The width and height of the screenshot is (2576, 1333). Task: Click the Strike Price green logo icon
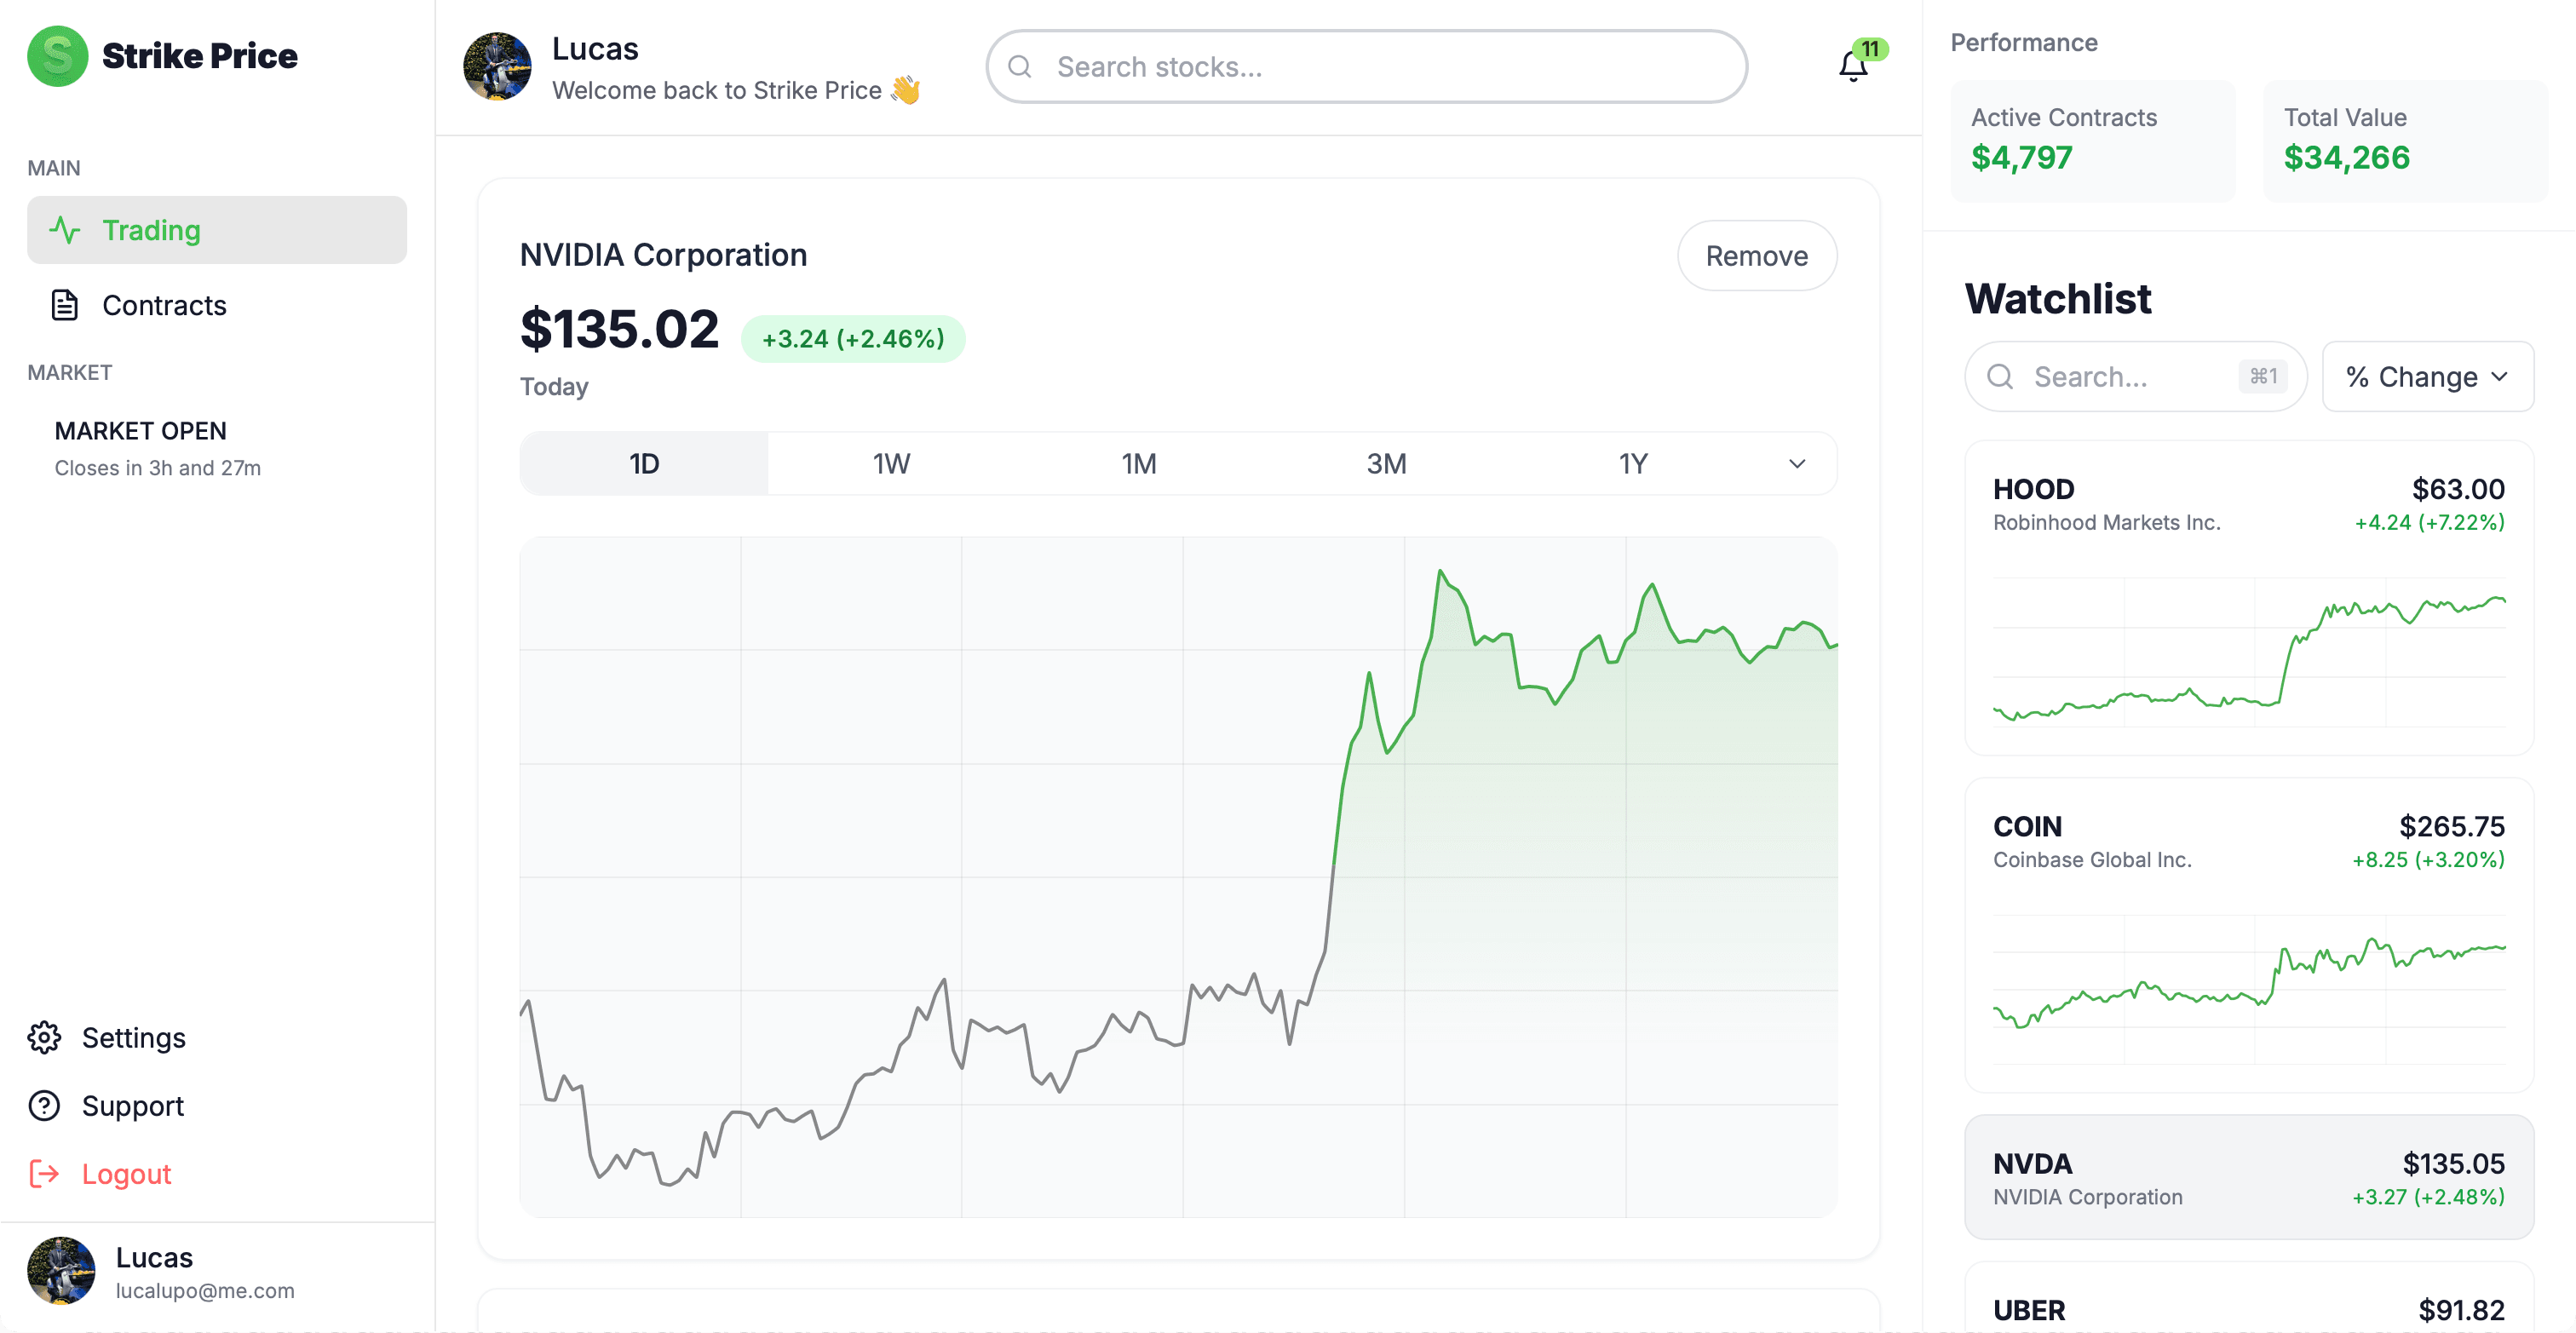click(57, 56)
